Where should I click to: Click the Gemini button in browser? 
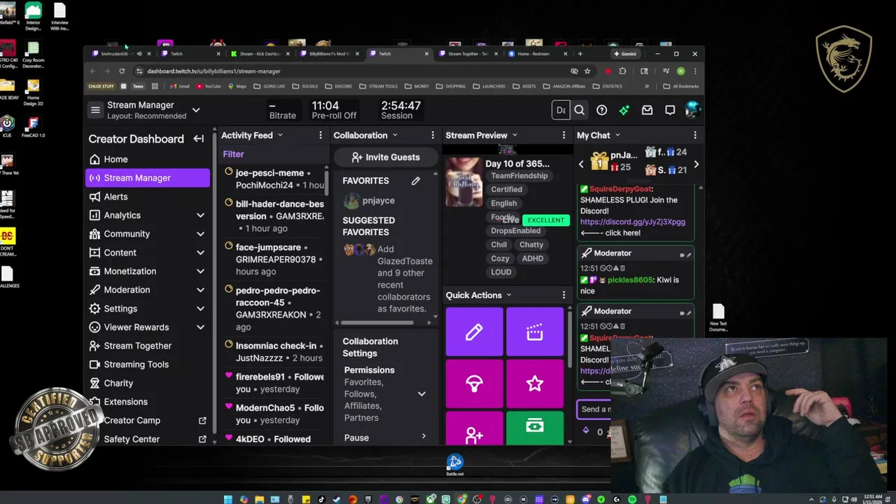pos(624,54)
